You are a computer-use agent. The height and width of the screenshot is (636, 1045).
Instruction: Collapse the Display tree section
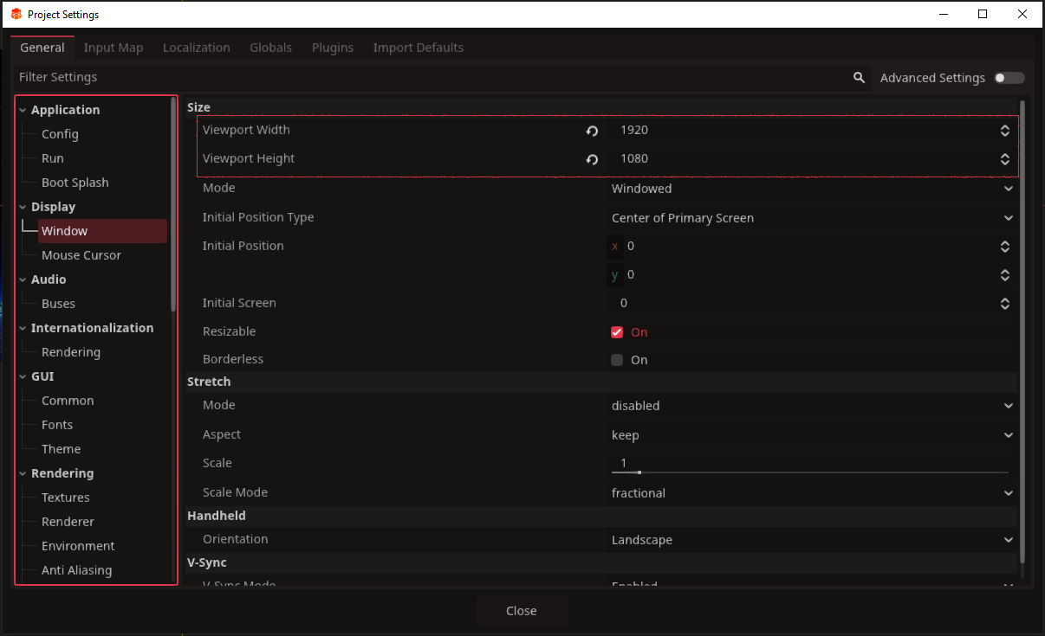click(23, 207)
